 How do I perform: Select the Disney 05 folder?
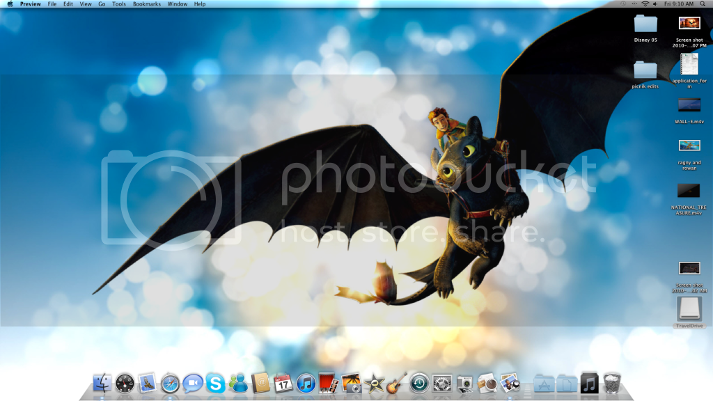coord(645,24)
